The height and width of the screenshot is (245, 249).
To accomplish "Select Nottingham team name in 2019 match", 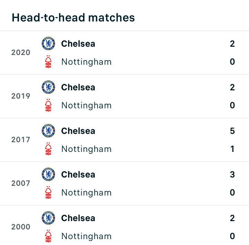I will [x=86, y=106].
